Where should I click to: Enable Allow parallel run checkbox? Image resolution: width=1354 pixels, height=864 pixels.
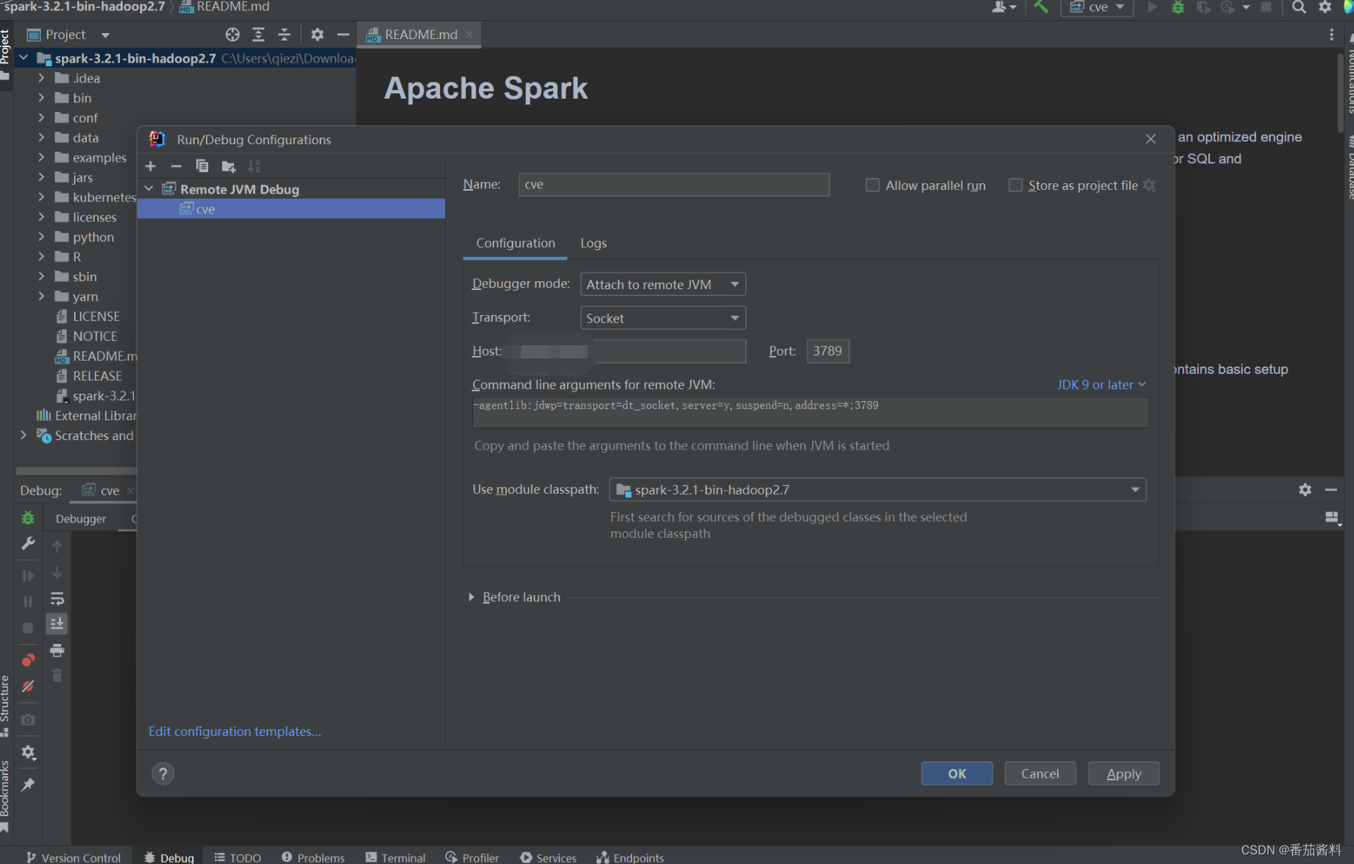tap(872, 185)
